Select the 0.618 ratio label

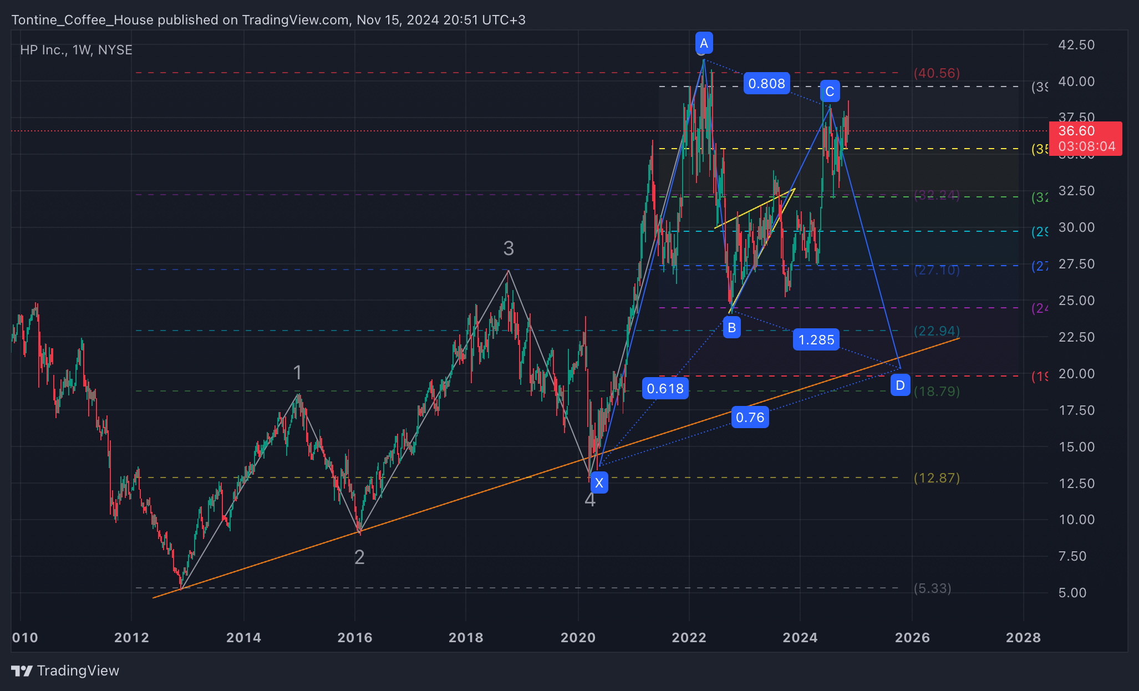point(665,389)
